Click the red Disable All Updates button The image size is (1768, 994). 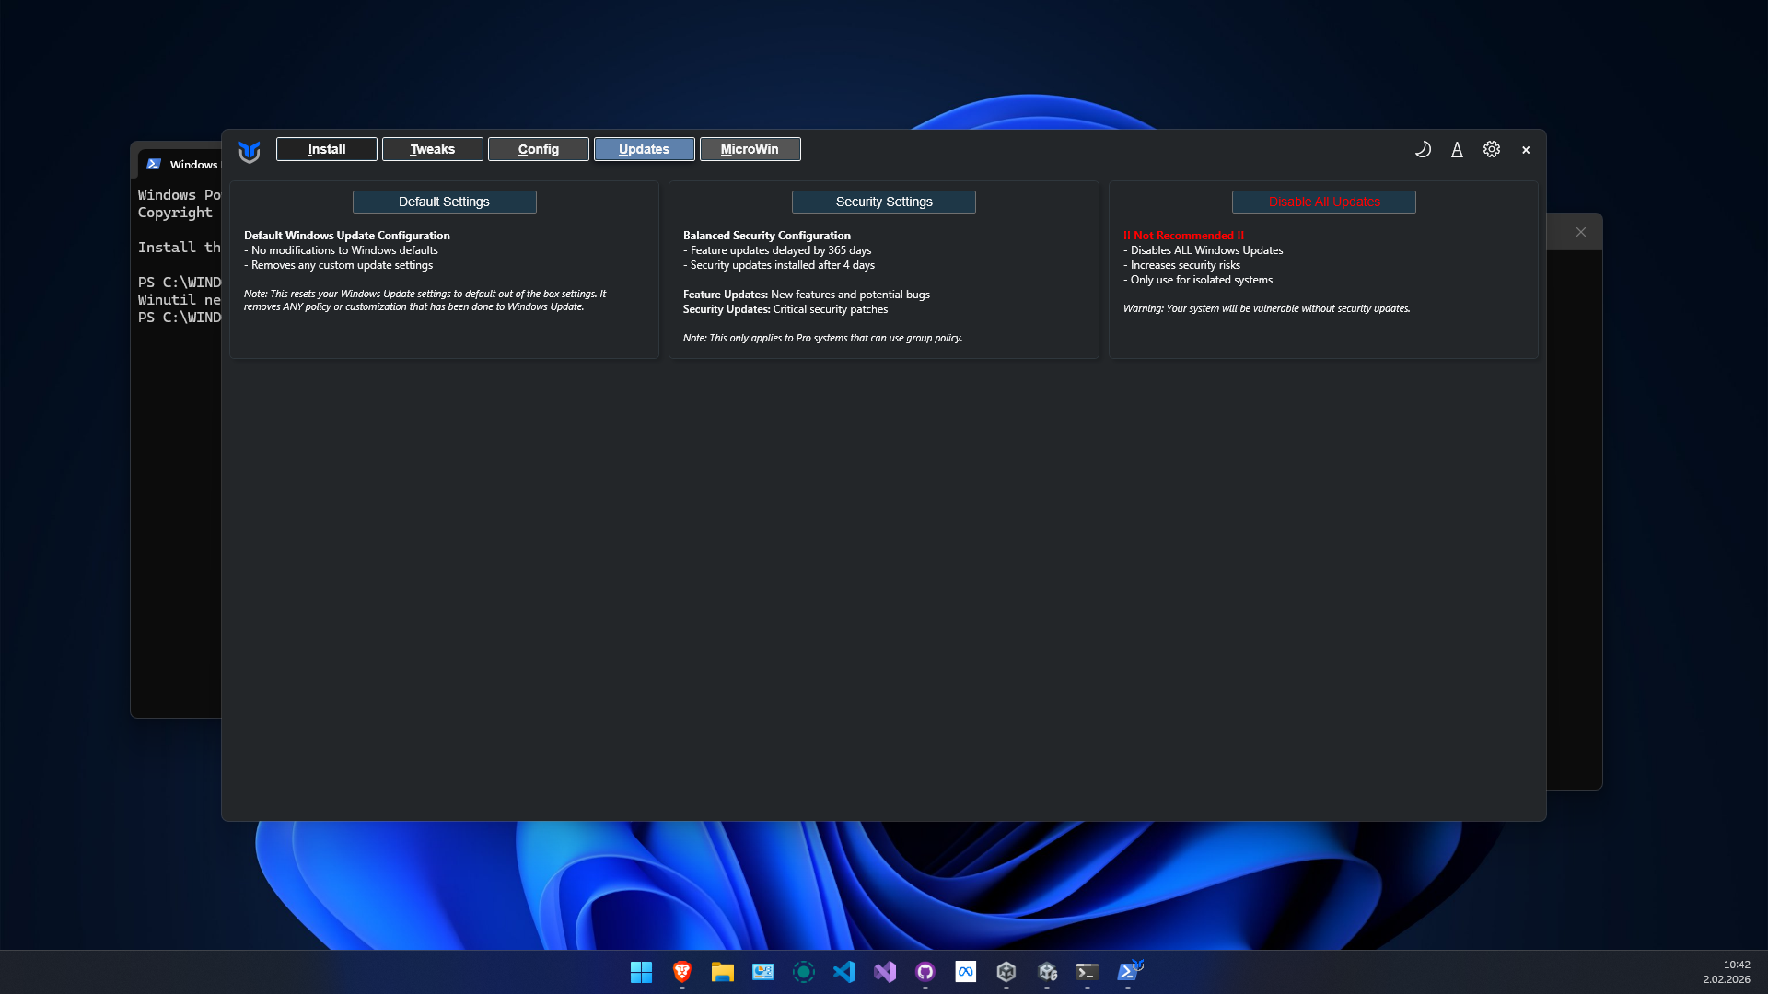[1324, 202]
